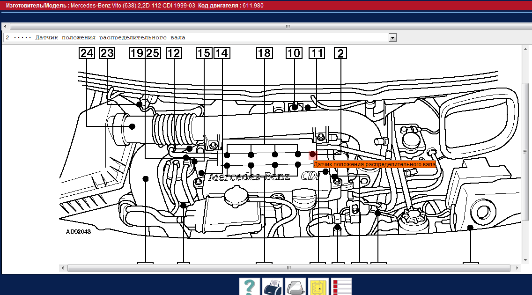Select component label number 24

87,53
